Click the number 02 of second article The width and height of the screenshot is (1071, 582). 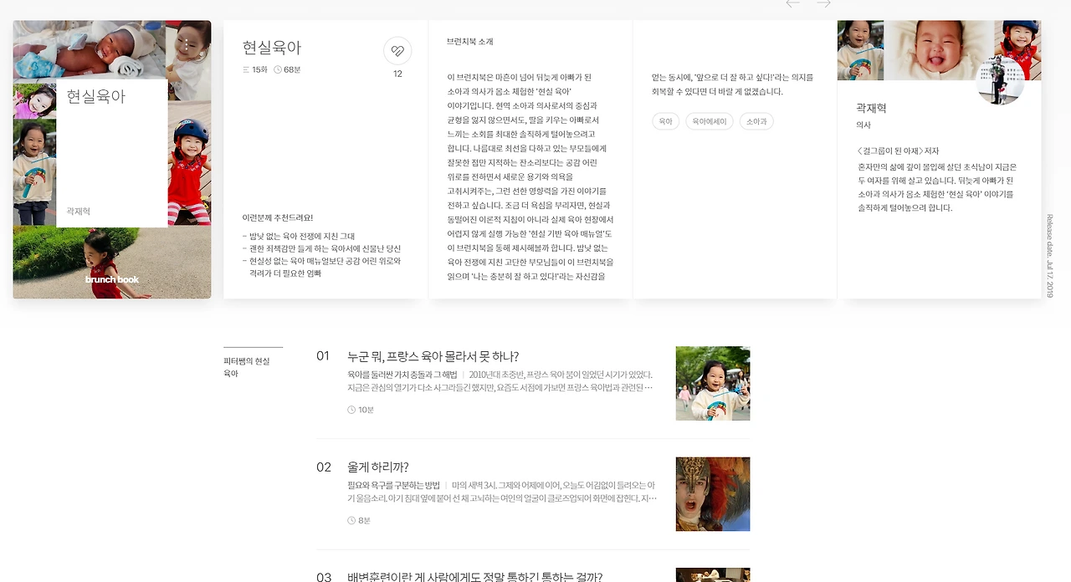[324, 467]
